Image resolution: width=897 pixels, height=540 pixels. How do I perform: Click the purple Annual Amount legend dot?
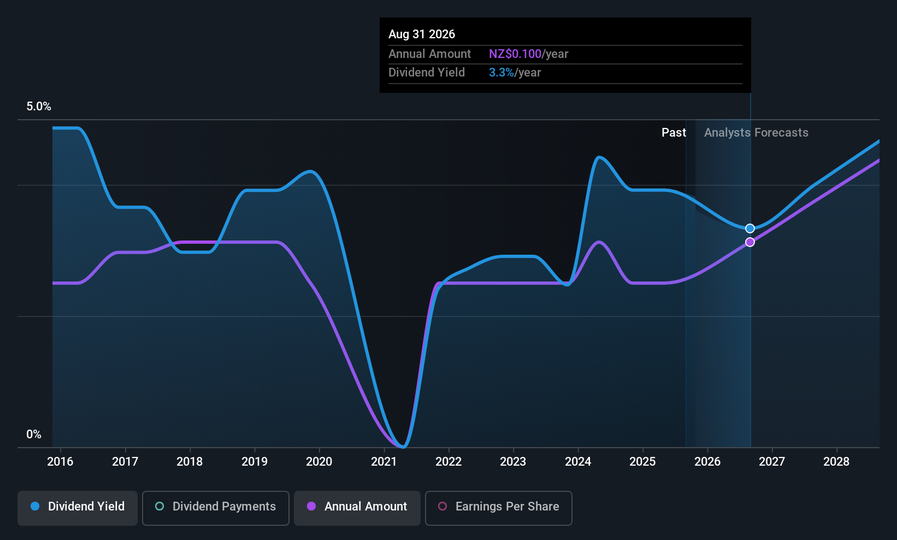point(311,506)
